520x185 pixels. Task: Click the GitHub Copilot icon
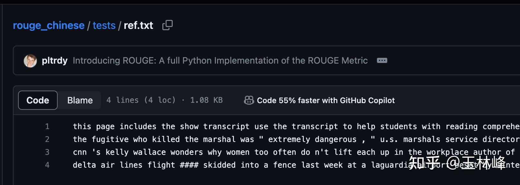(x=249, y=101)
